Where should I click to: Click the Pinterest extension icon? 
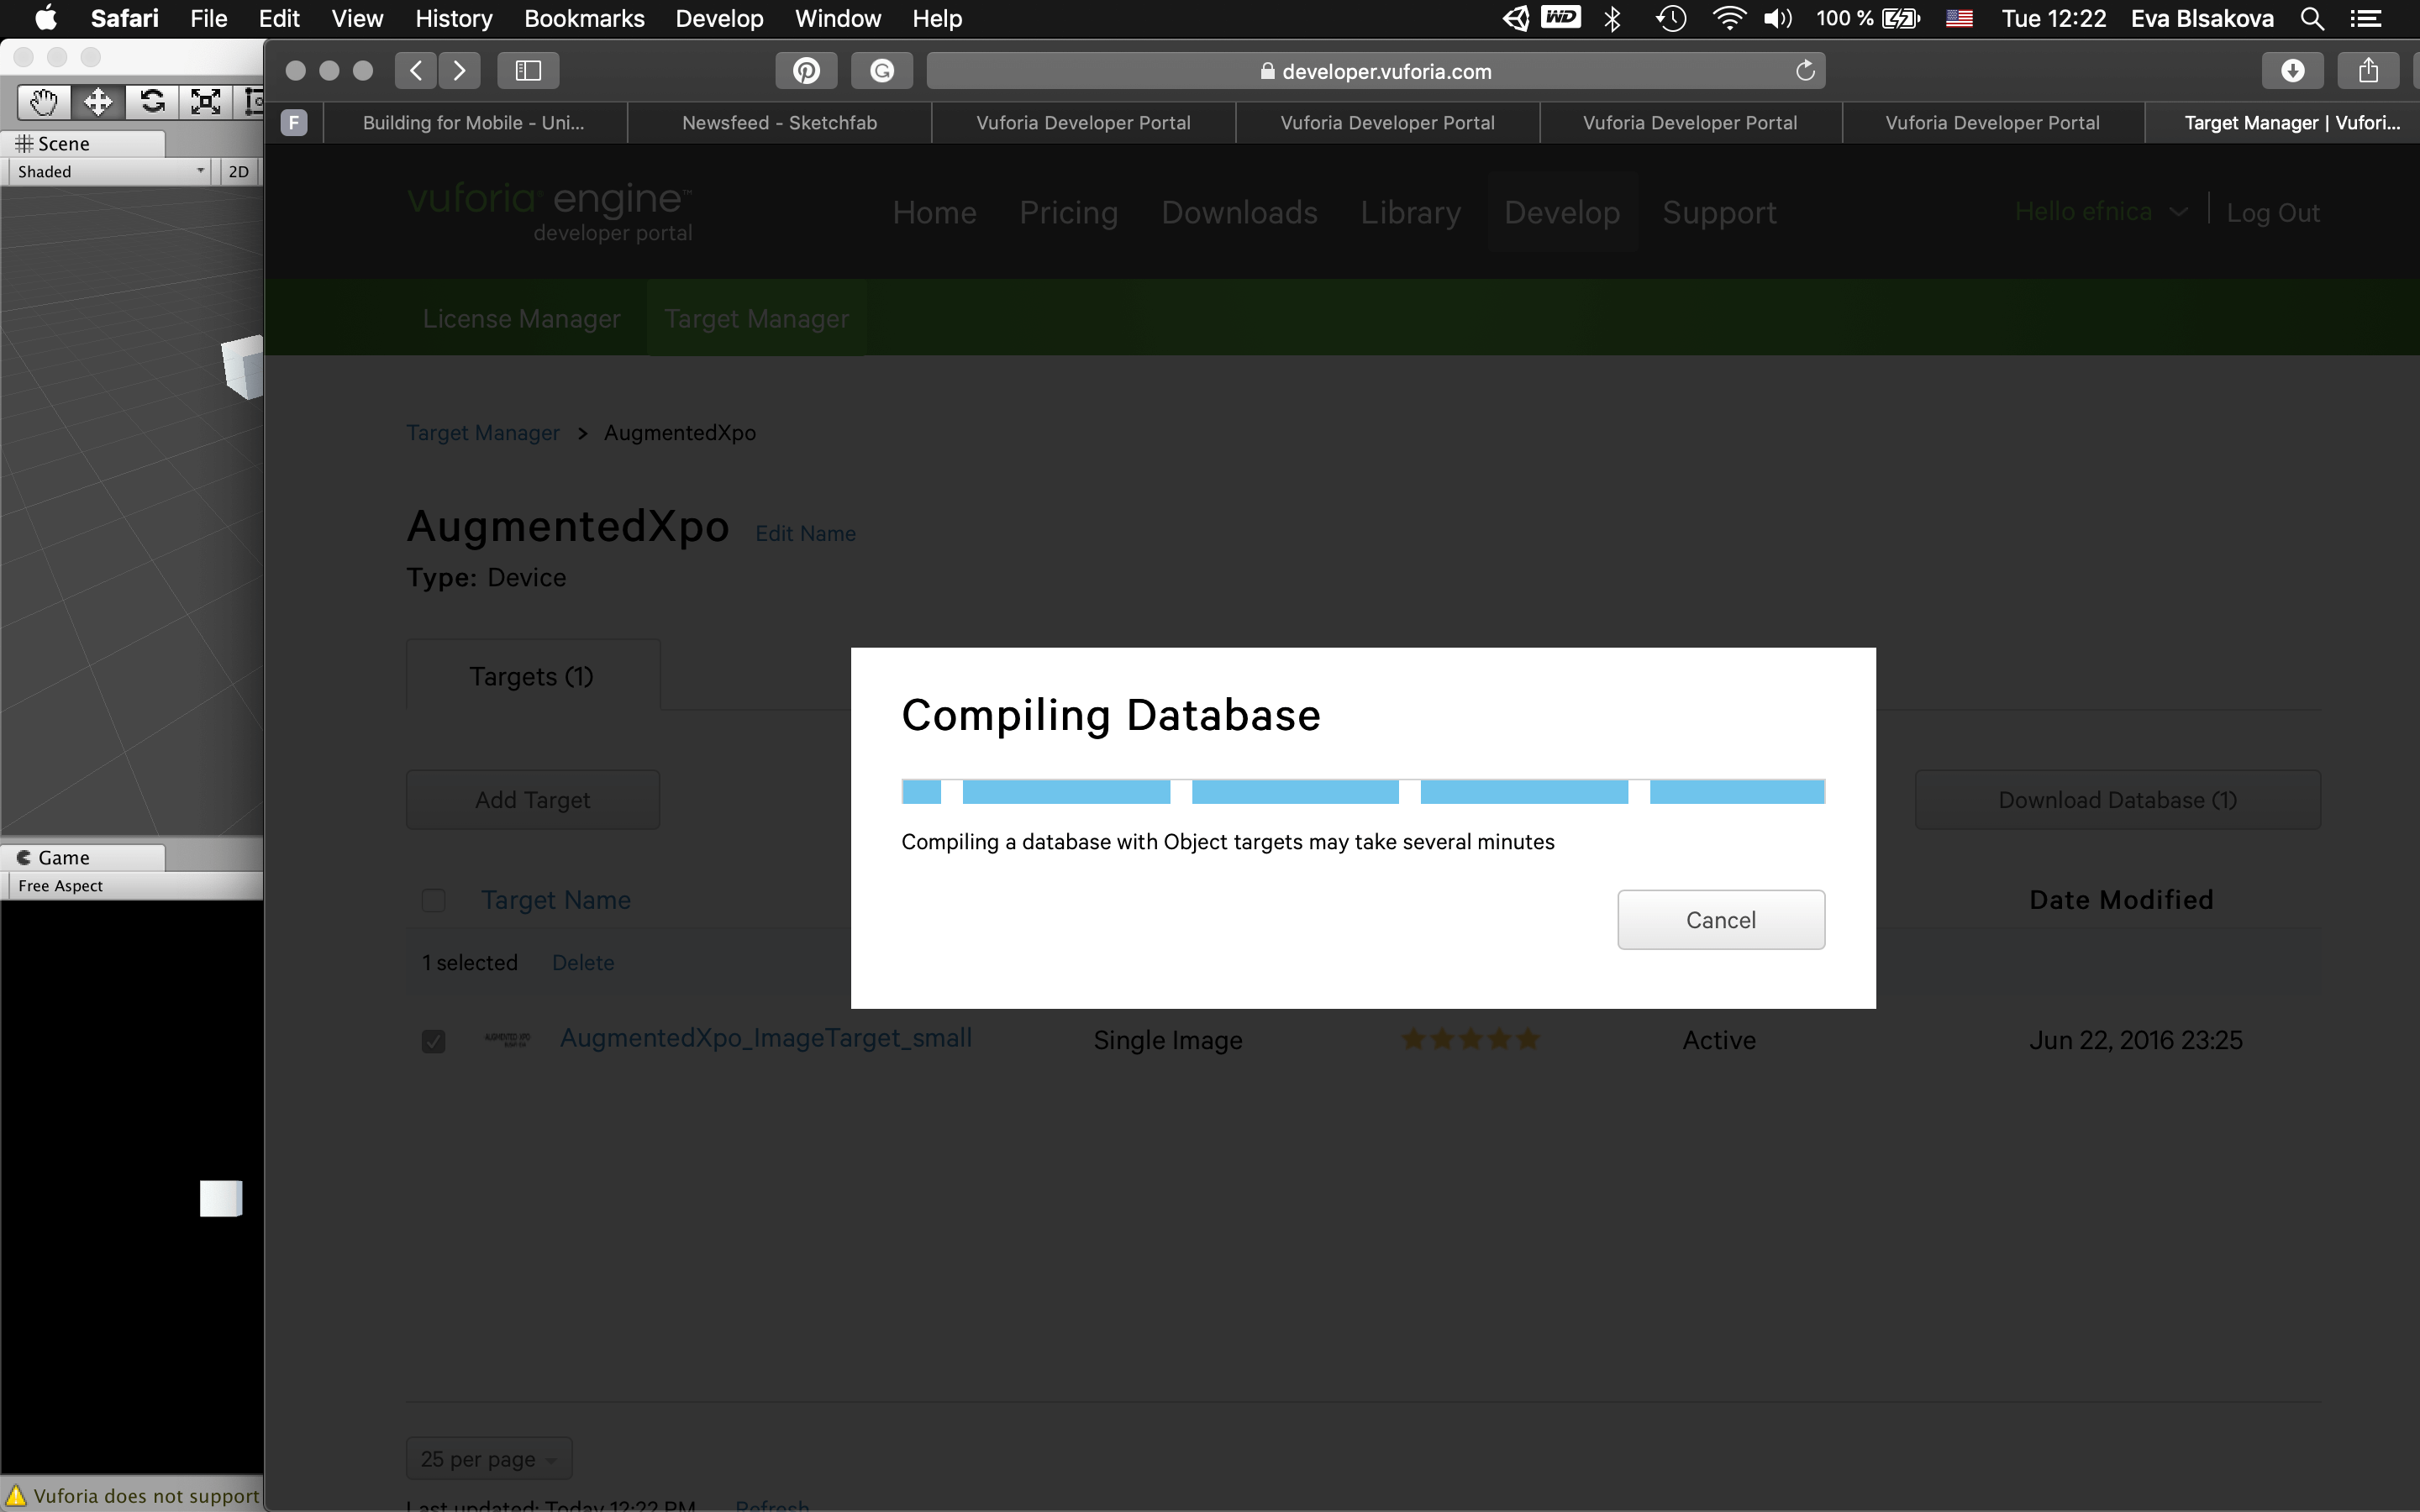point(806,71)
